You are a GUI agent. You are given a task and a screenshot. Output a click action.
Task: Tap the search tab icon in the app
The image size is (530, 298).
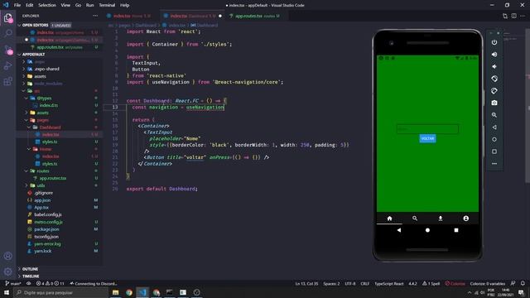[x=415, y=219]
